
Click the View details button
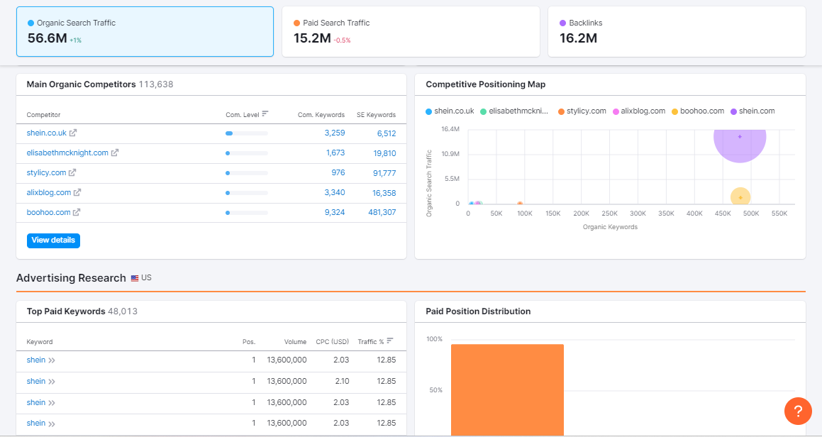(x=53, y=240)
